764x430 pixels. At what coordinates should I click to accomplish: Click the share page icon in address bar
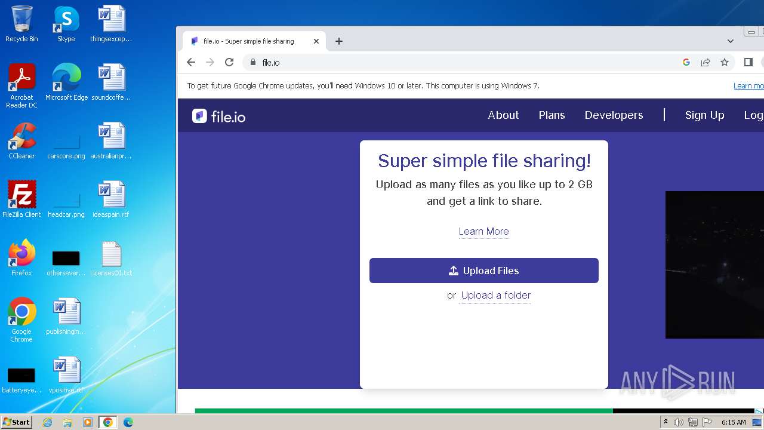[x=706, y=62]
